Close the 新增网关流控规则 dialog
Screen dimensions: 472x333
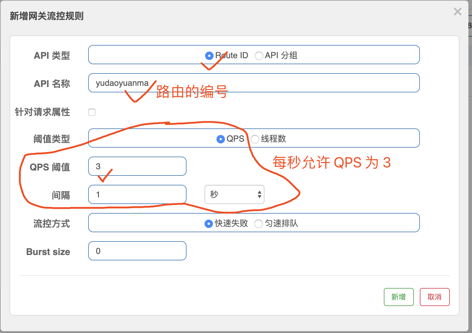click(458, 12)
